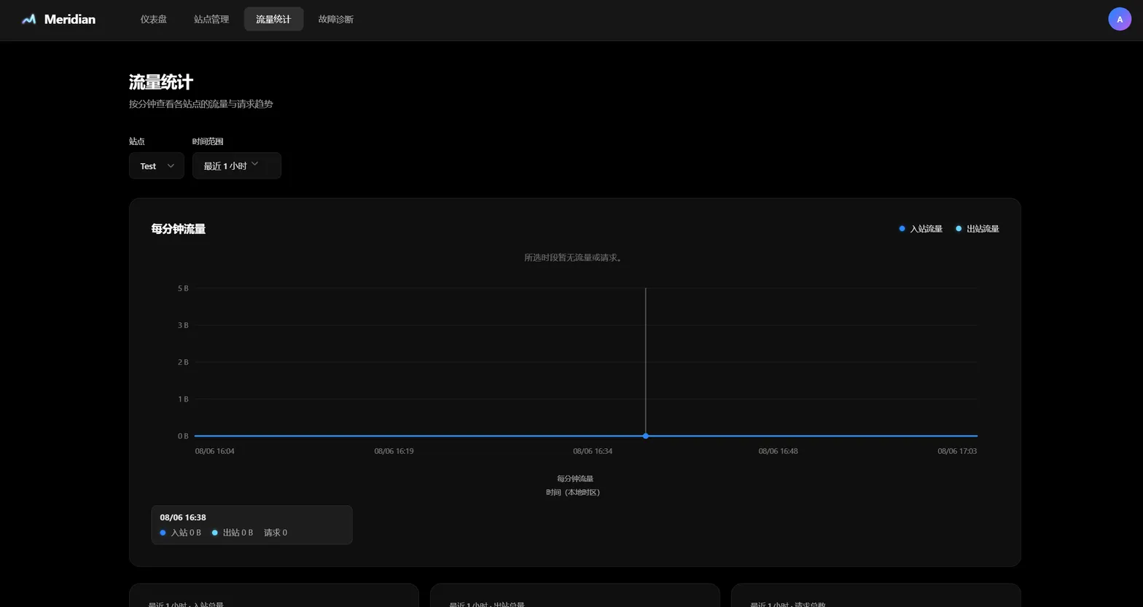Click 入站 0 B in the tooltip
Image resolution: width=1143 pixels, height=607 pixels.
pyautogui.click(x=180, y=533)
